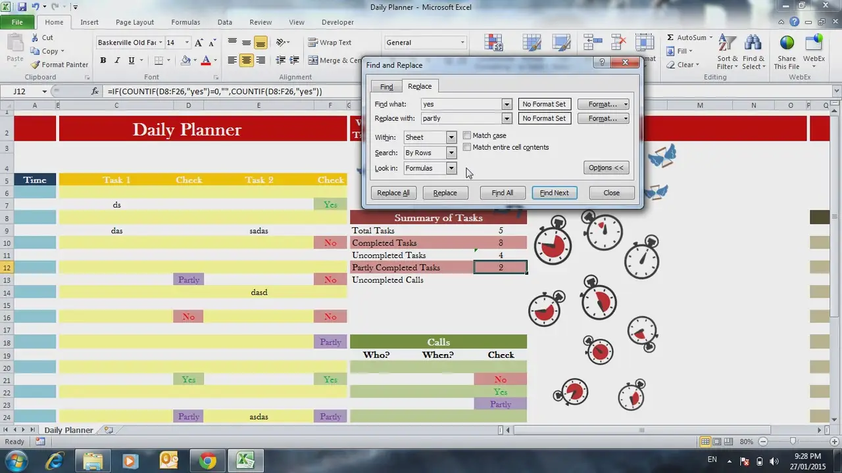Click the Replace All button
Screen dimensions: 842x473
393,193
